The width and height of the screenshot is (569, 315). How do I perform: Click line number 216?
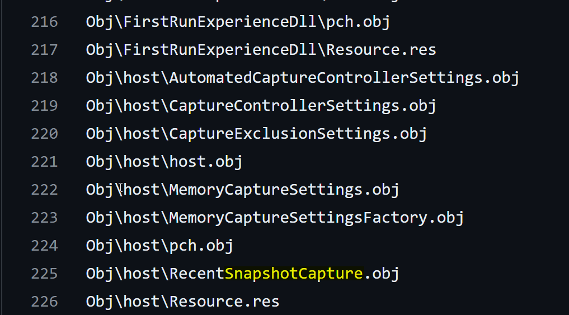44,22
